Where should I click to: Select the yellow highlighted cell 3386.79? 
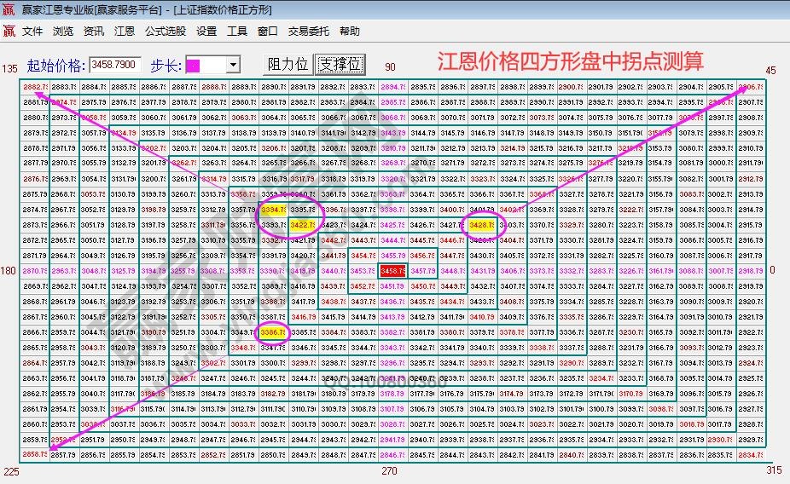(273, 332)
